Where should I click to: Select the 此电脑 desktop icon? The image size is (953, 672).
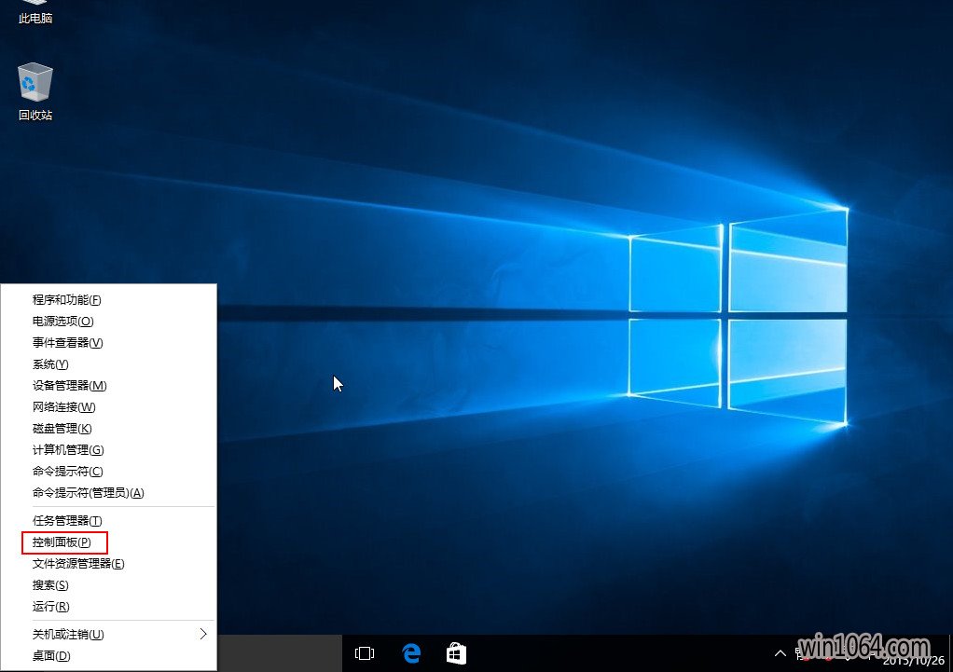(35, 13)
